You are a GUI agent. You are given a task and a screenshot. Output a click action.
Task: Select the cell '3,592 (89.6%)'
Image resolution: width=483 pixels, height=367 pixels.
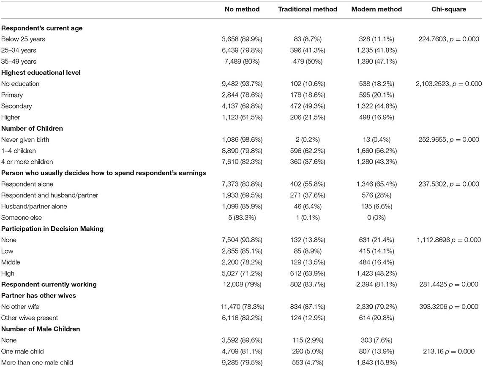[x=242, y=340]
